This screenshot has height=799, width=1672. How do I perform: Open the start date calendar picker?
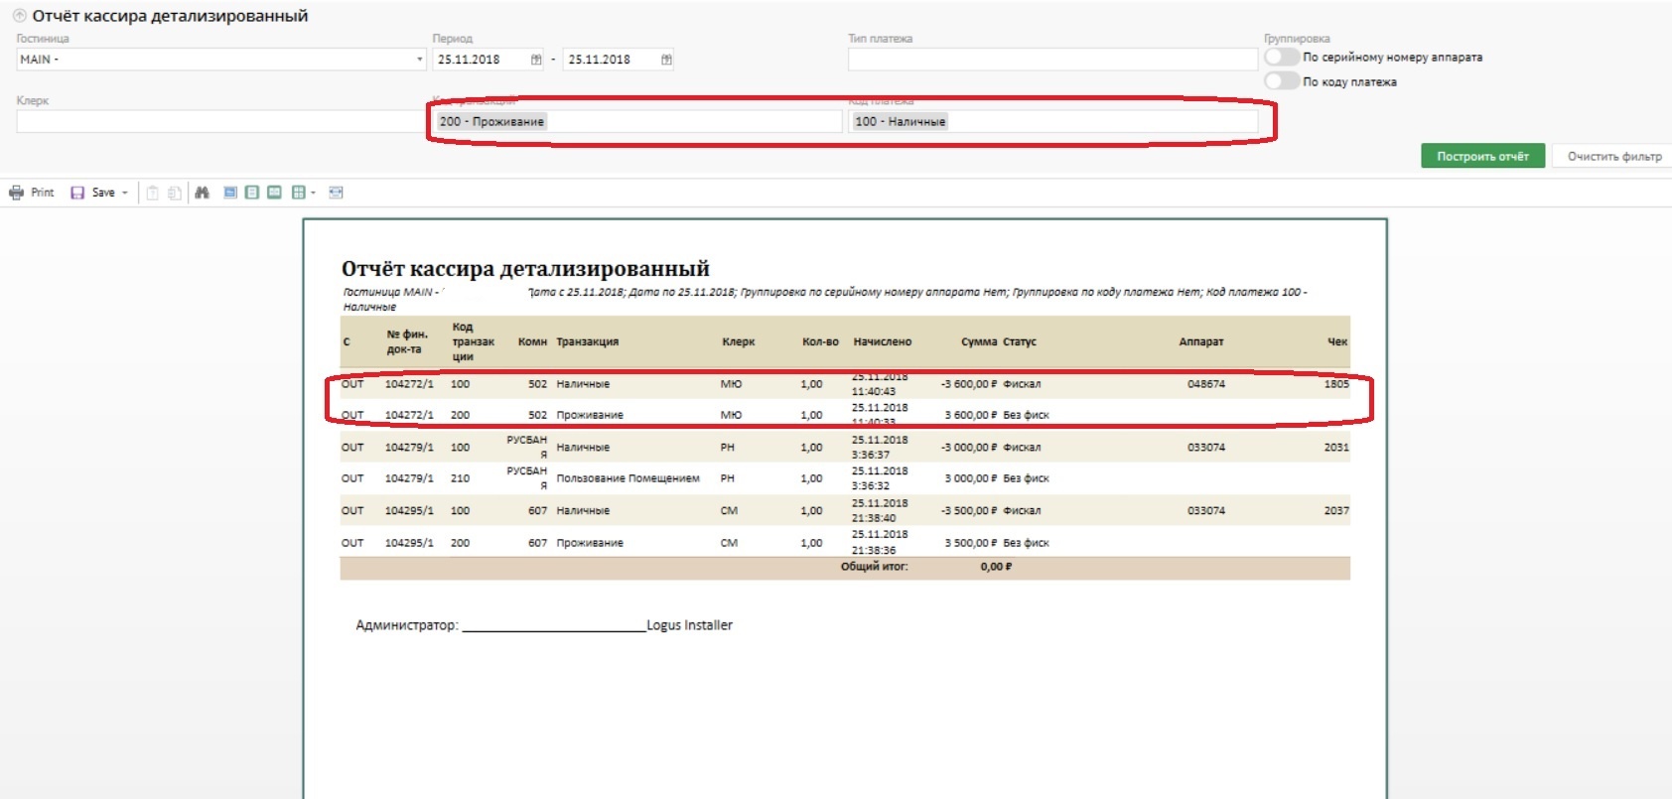click(x=536, y=60)
